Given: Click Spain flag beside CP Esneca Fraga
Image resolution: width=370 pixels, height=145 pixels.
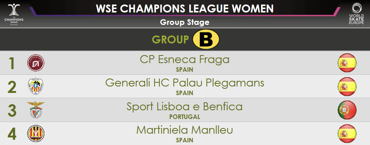Looking at the screenshot, I should pos(347,63).
